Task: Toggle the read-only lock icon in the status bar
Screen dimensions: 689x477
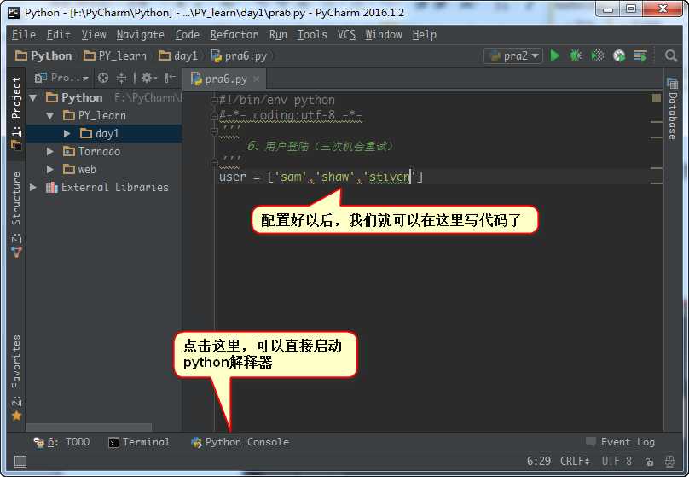Action: 649,461
